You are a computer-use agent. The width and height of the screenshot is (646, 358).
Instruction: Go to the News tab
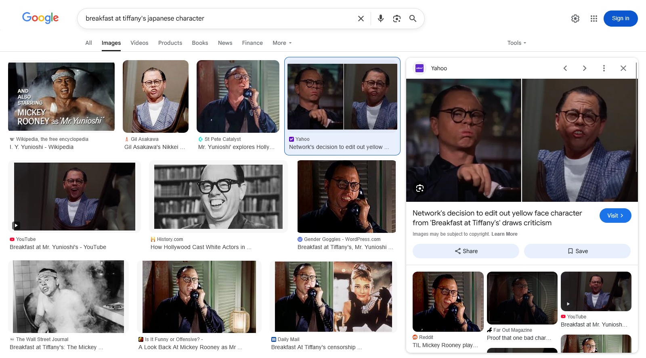click(225, 43)
